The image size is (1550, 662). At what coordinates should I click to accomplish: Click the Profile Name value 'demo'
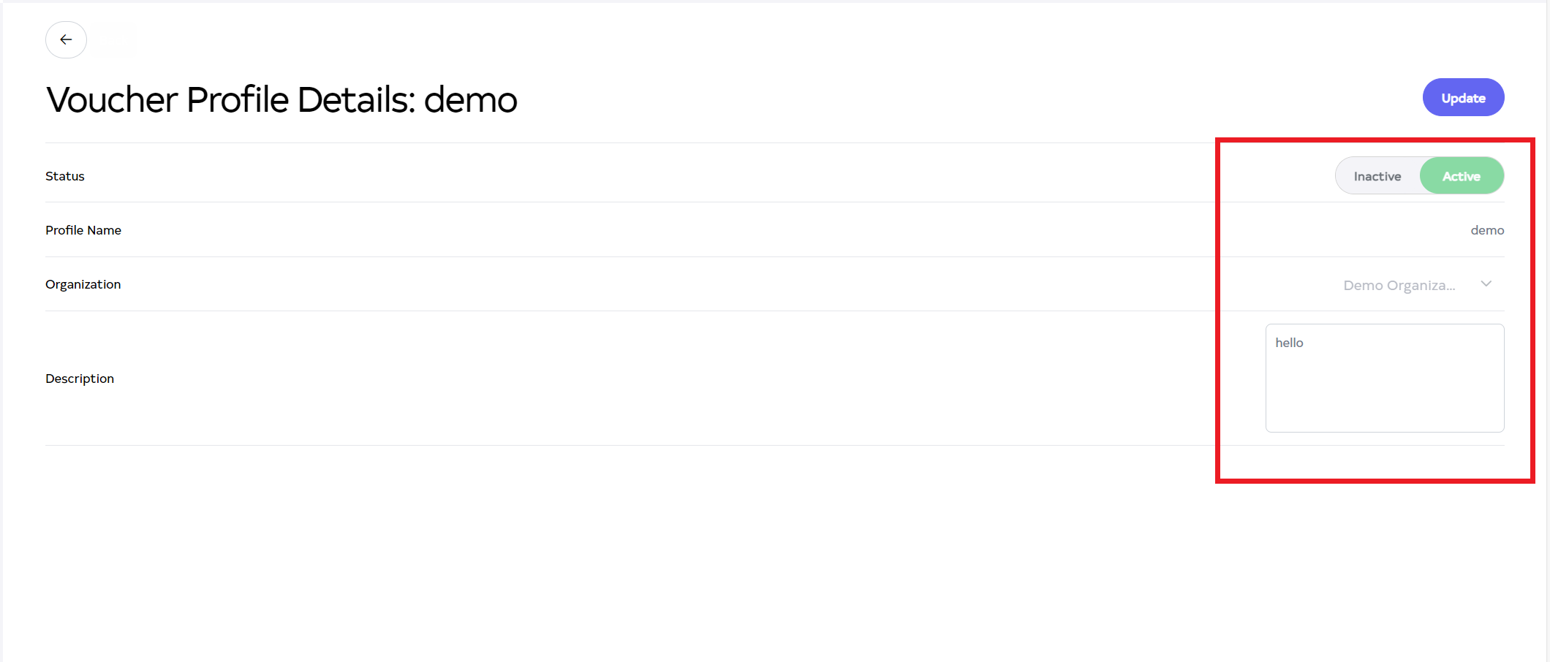(1487, 230)
